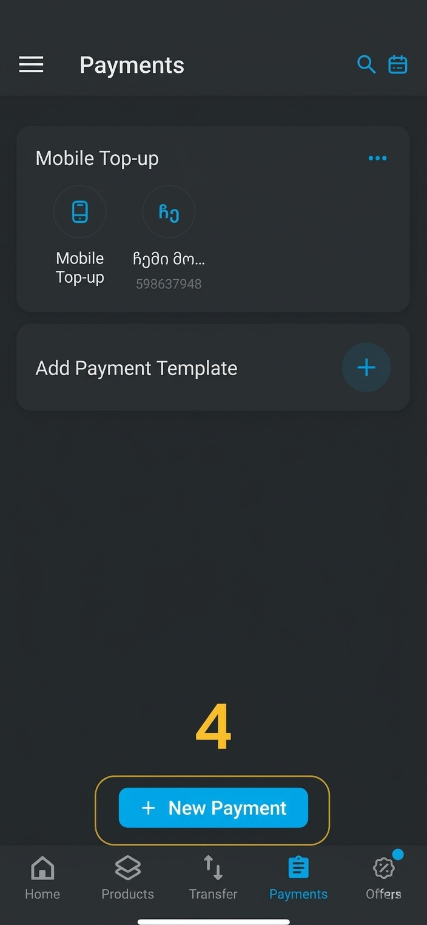Viewport: 427px width, 925px height.
Task: Tap the Products layers icon
Action: click(127, 868)
